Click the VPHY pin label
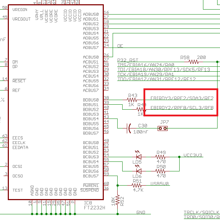Viewport: 220px width, 220px height. point(37,15)
